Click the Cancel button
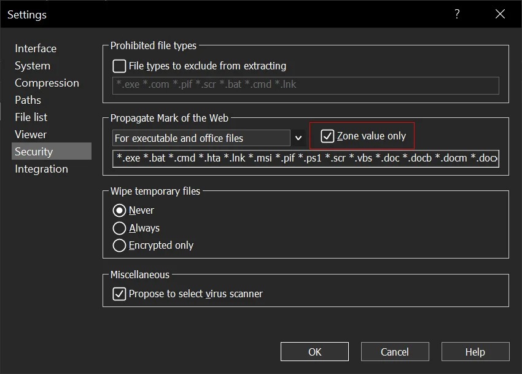 pyautogui.click(x=394, y=352)
